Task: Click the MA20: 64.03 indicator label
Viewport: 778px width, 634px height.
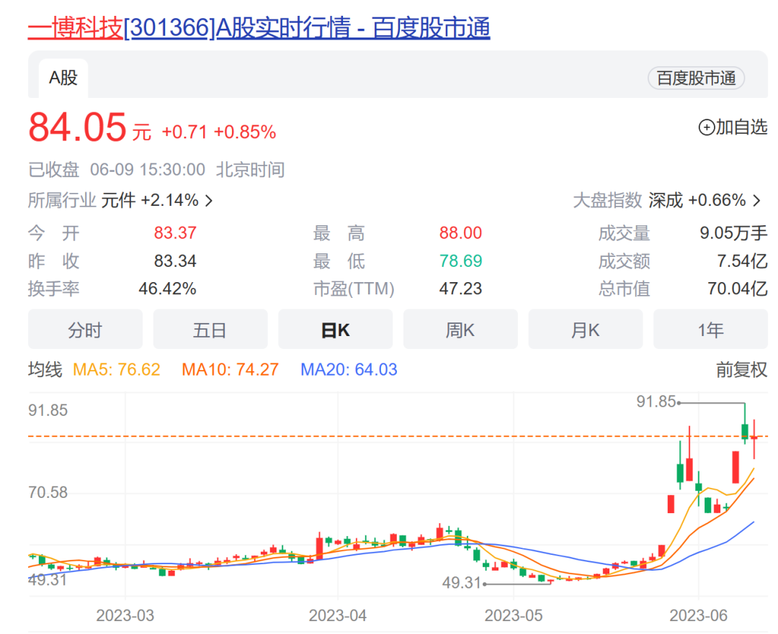Action: 349,370
